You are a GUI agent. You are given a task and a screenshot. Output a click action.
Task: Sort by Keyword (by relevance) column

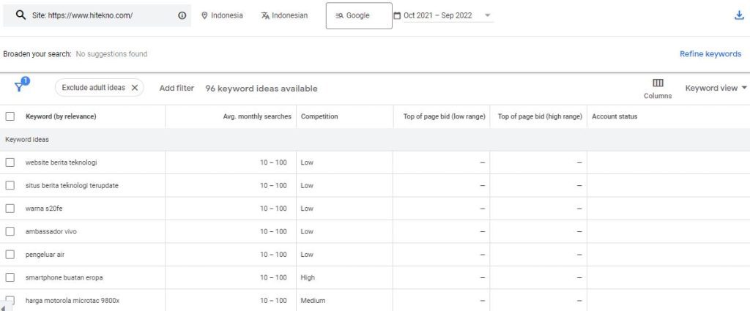point(61,116)
